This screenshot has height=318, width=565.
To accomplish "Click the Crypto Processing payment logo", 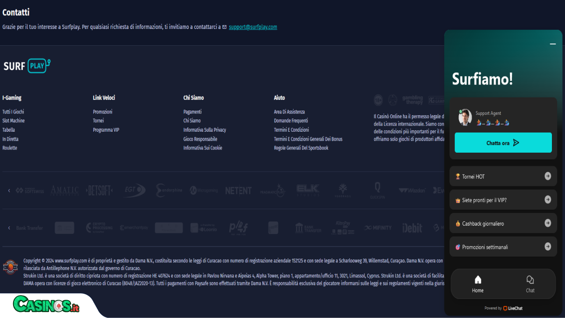I will pyautogui.click(x=99, y=228).
